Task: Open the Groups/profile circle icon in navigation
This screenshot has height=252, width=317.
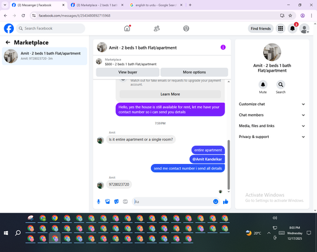Action: pos(186,28)
